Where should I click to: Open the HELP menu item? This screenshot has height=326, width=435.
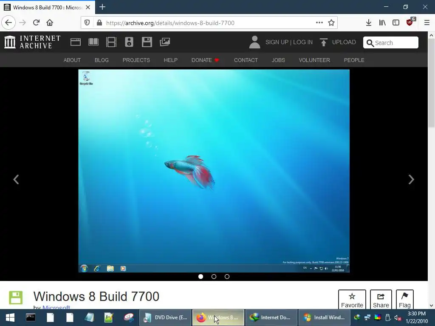click(171, 60)
